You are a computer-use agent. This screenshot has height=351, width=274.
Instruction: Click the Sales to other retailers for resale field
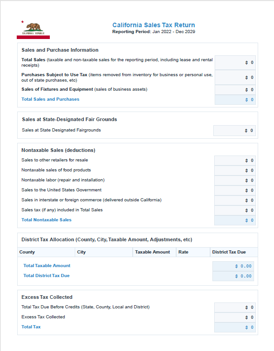pos(235,161)
